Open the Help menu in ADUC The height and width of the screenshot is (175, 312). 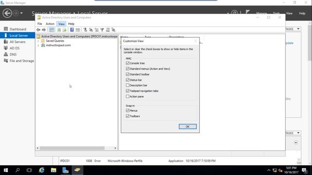click(x=71, y=24)
